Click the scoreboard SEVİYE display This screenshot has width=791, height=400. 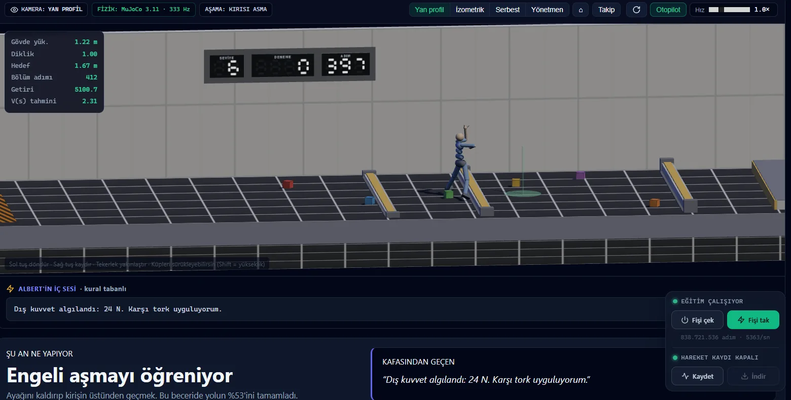point(227,66)
